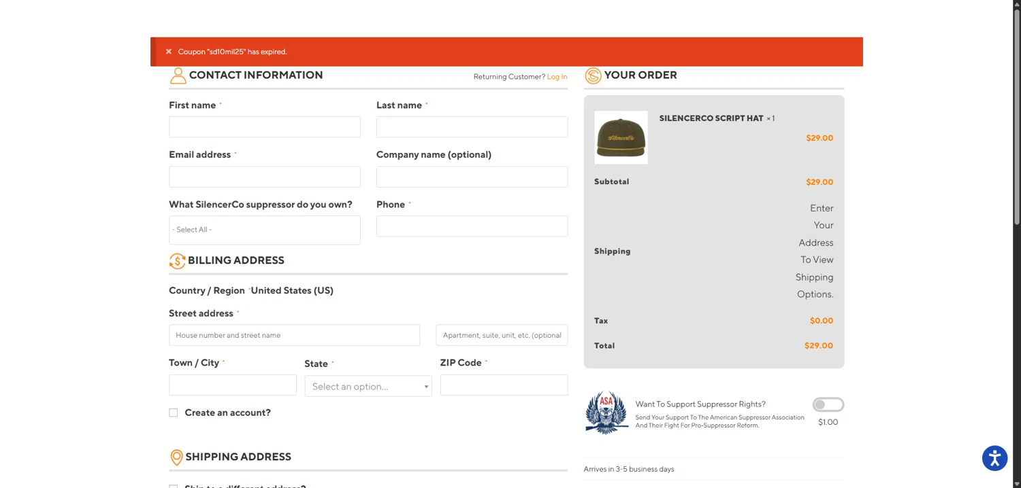The image size is (1021, 488).
Task: Open the accessibility widget icon
Action: [994, 458]
